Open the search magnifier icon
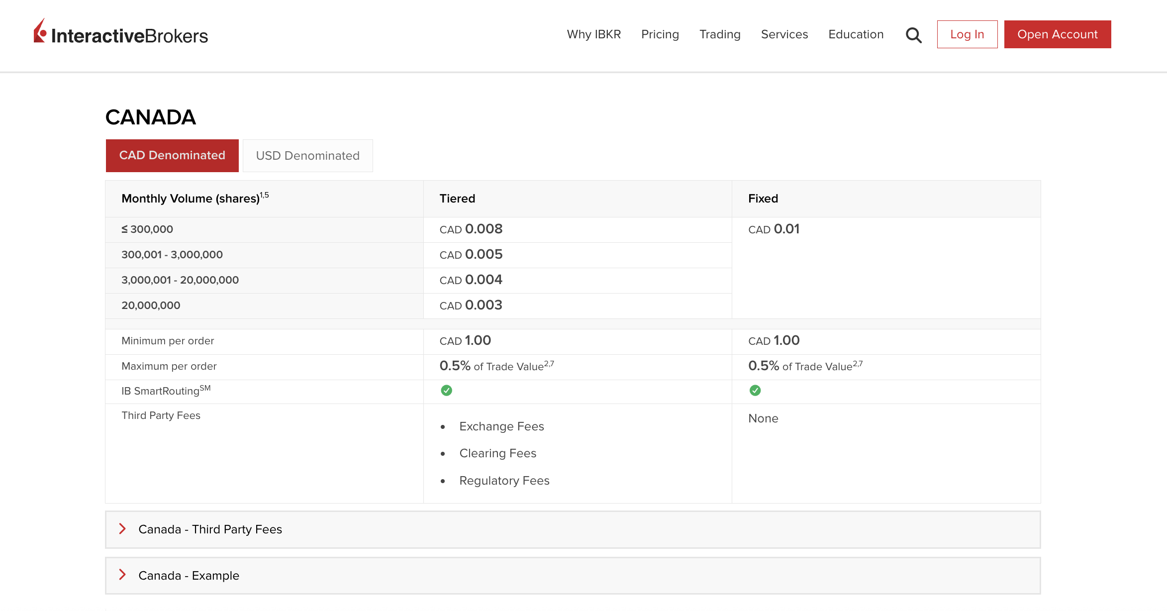This screenshot has height=611, width=1167. point(914,35)
